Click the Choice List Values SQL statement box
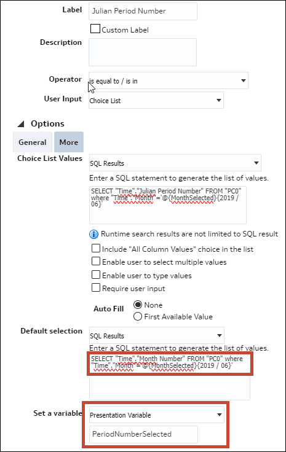This screenshot has height=452, width=286. tap(168, 205)
